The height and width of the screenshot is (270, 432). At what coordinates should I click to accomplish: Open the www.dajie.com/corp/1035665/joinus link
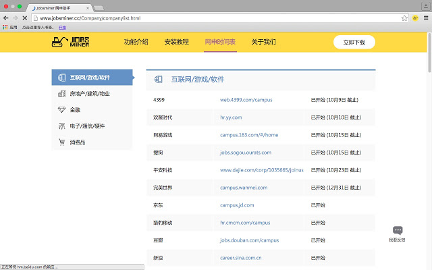262,170
